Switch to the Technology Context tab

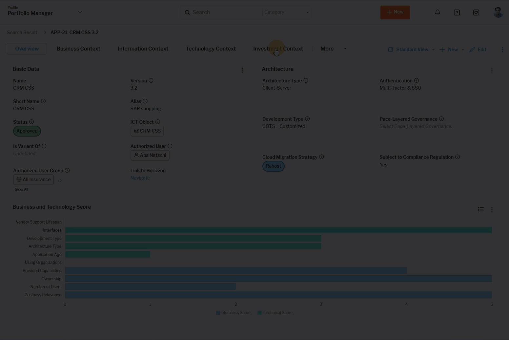pyautogui.click(x=211, y=49)
